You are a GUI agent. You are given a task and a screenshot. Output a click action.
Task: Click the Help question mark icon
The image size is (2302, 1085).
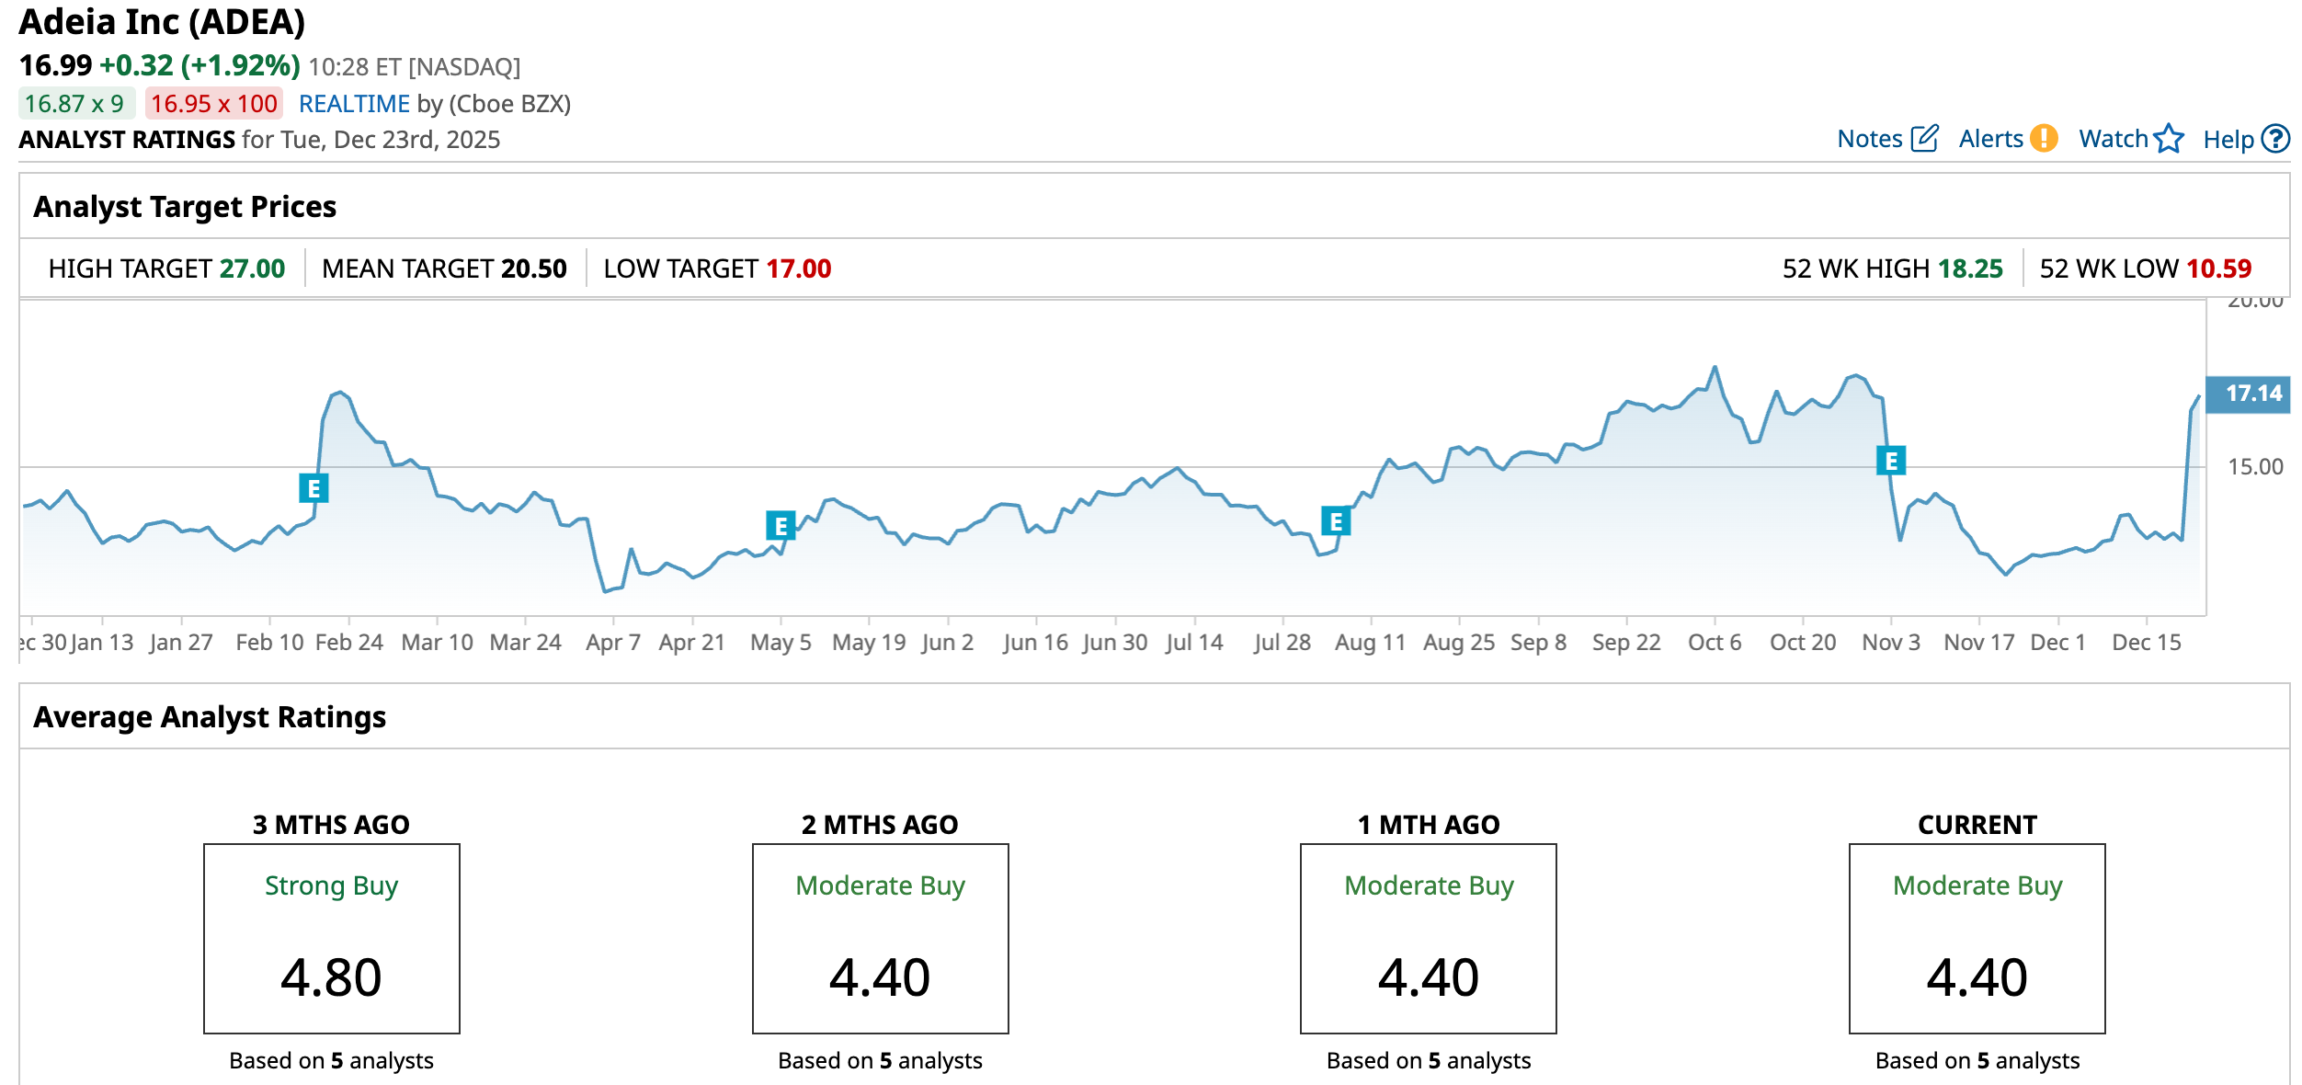pyautogui.click(x=2274, y=139)
